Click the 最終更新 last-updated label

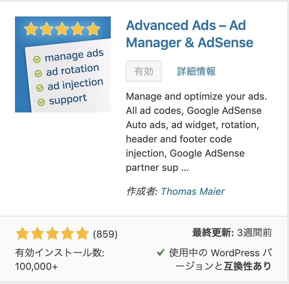pyautogui.click(x=213, y=232)
